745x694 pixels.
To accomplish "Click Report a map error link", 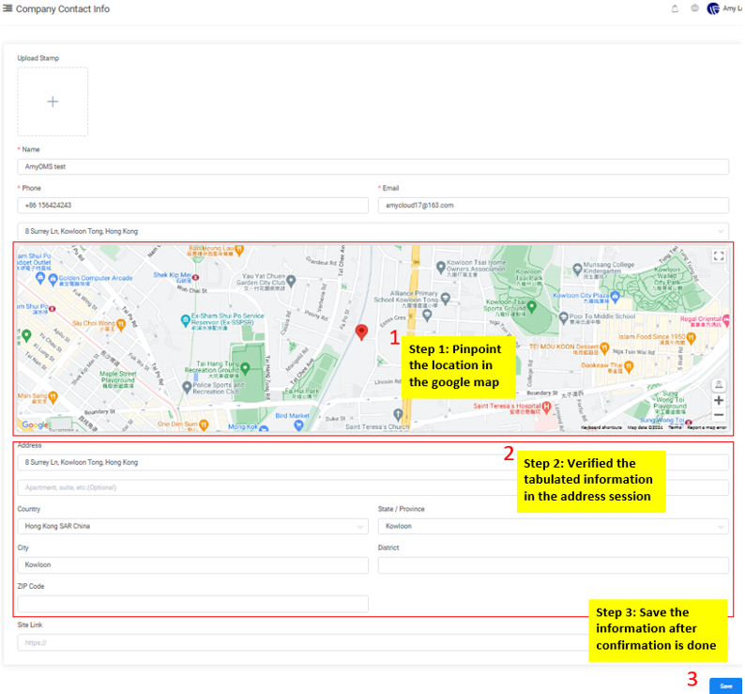I will click(707, 427).
